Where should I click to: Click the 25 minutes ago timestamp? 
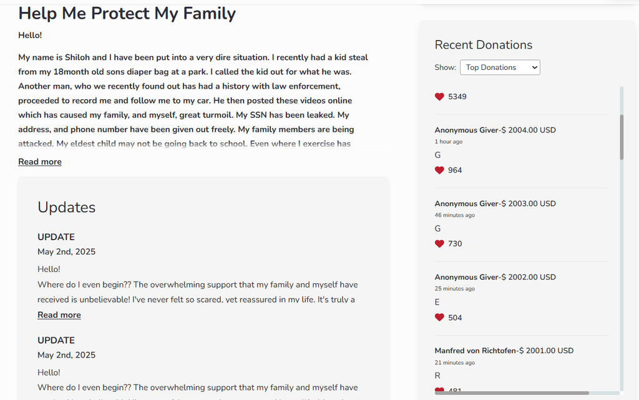point(454,289)
